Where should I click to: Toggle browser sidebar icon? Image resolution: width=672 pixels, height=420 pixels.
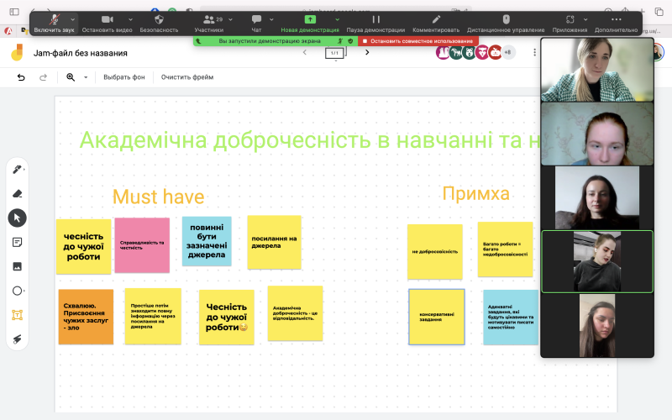(x=14, y=12)
